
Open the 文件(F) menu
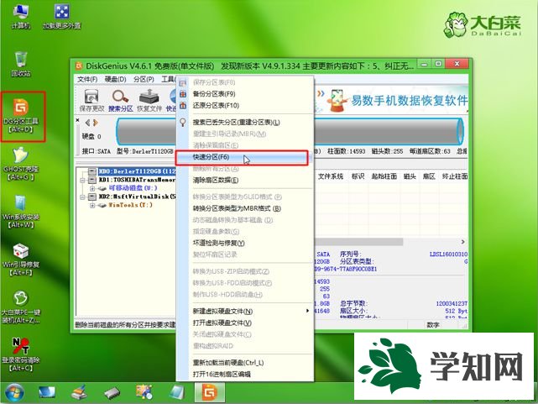pyautogui.click(x=87, y=79)
